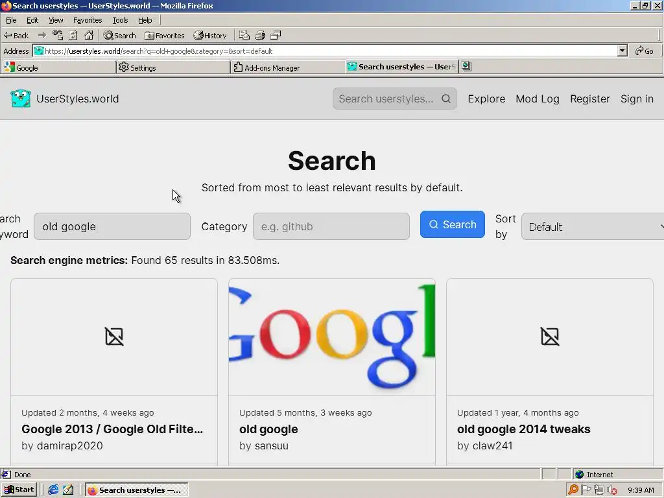
Task: Click the Firefox taskbar button Search userstyles
Action: pyautogui.click(x=137, y=490)
